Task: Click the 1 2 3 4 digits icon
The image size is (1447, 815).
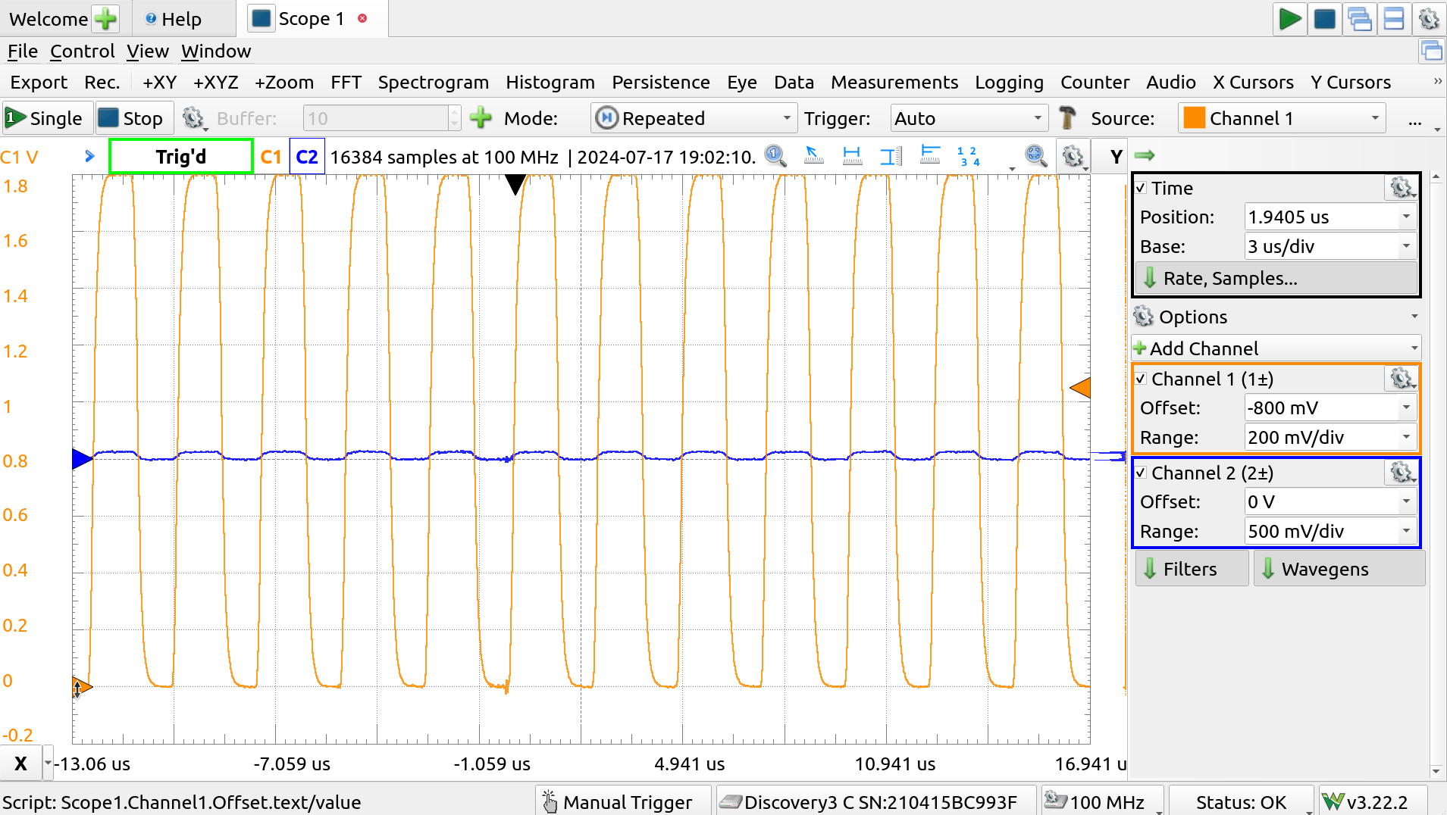Action: click(x=968, y=156)
